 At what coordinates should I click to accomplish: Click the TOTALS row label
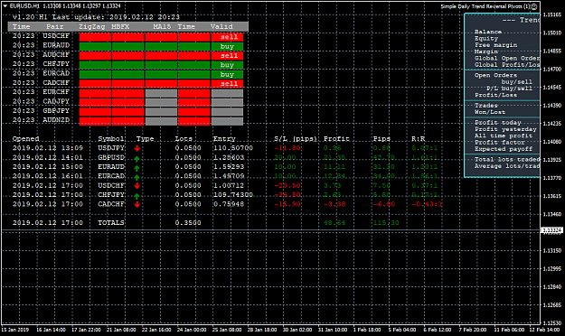(x=111, y=223)
